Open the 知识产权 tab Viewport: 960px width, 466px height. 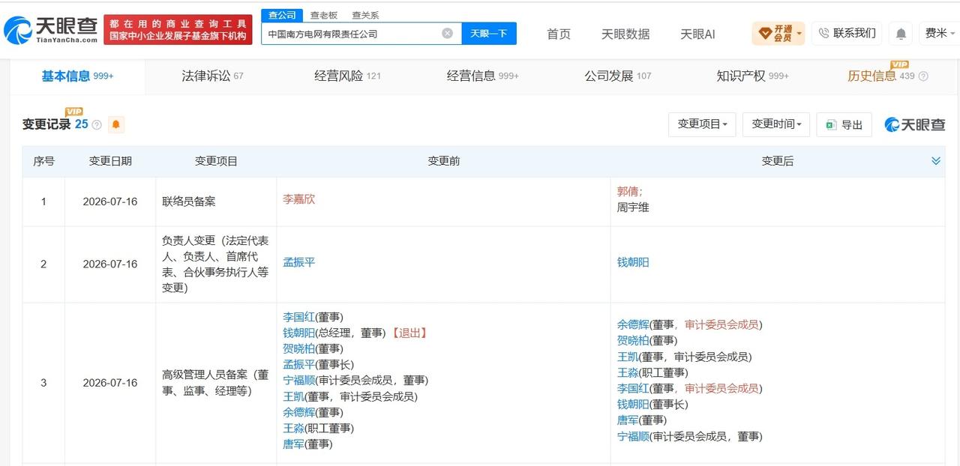[752, 76]
